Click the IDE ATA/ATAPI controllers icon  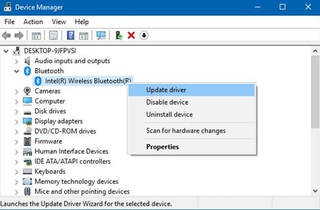27,162
